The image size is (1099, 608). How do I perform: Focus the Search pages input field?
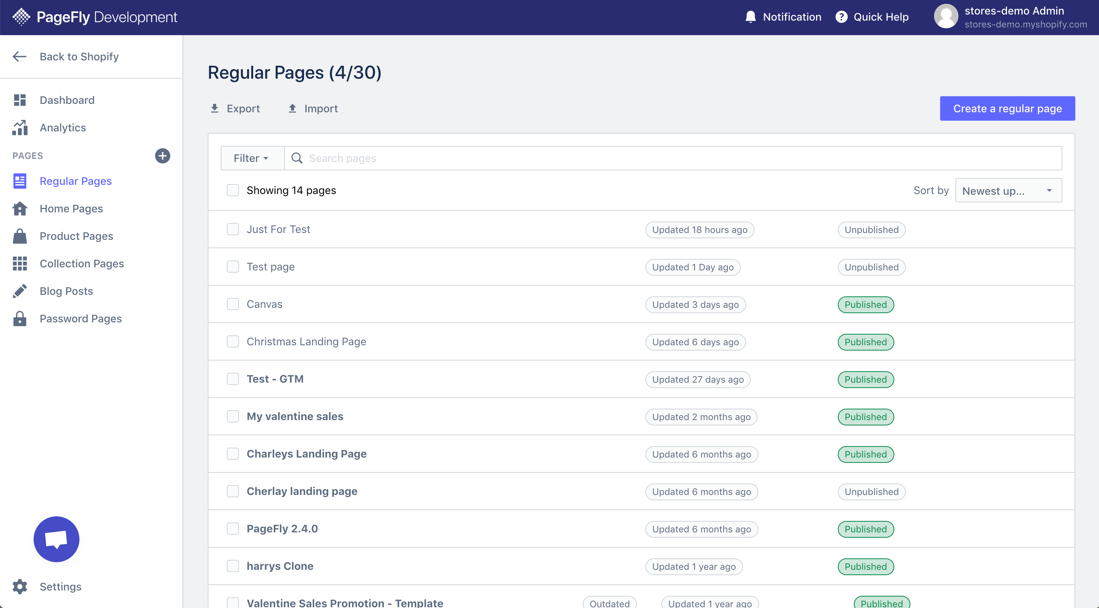coord(673,158)
